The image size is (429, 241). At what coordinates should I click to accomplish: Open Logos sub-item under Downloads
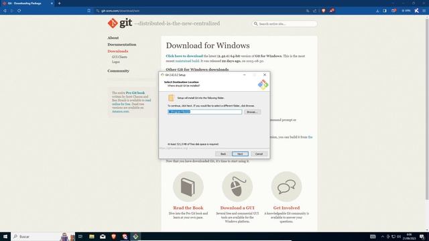point(116,62)
